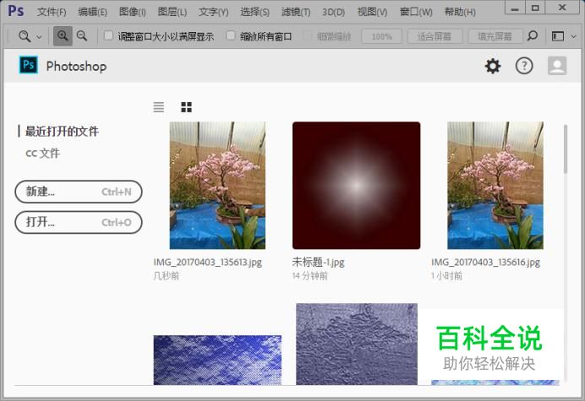Click the 打开... button
The width and height of the screenshot is (585, 401).
point(79,222)
